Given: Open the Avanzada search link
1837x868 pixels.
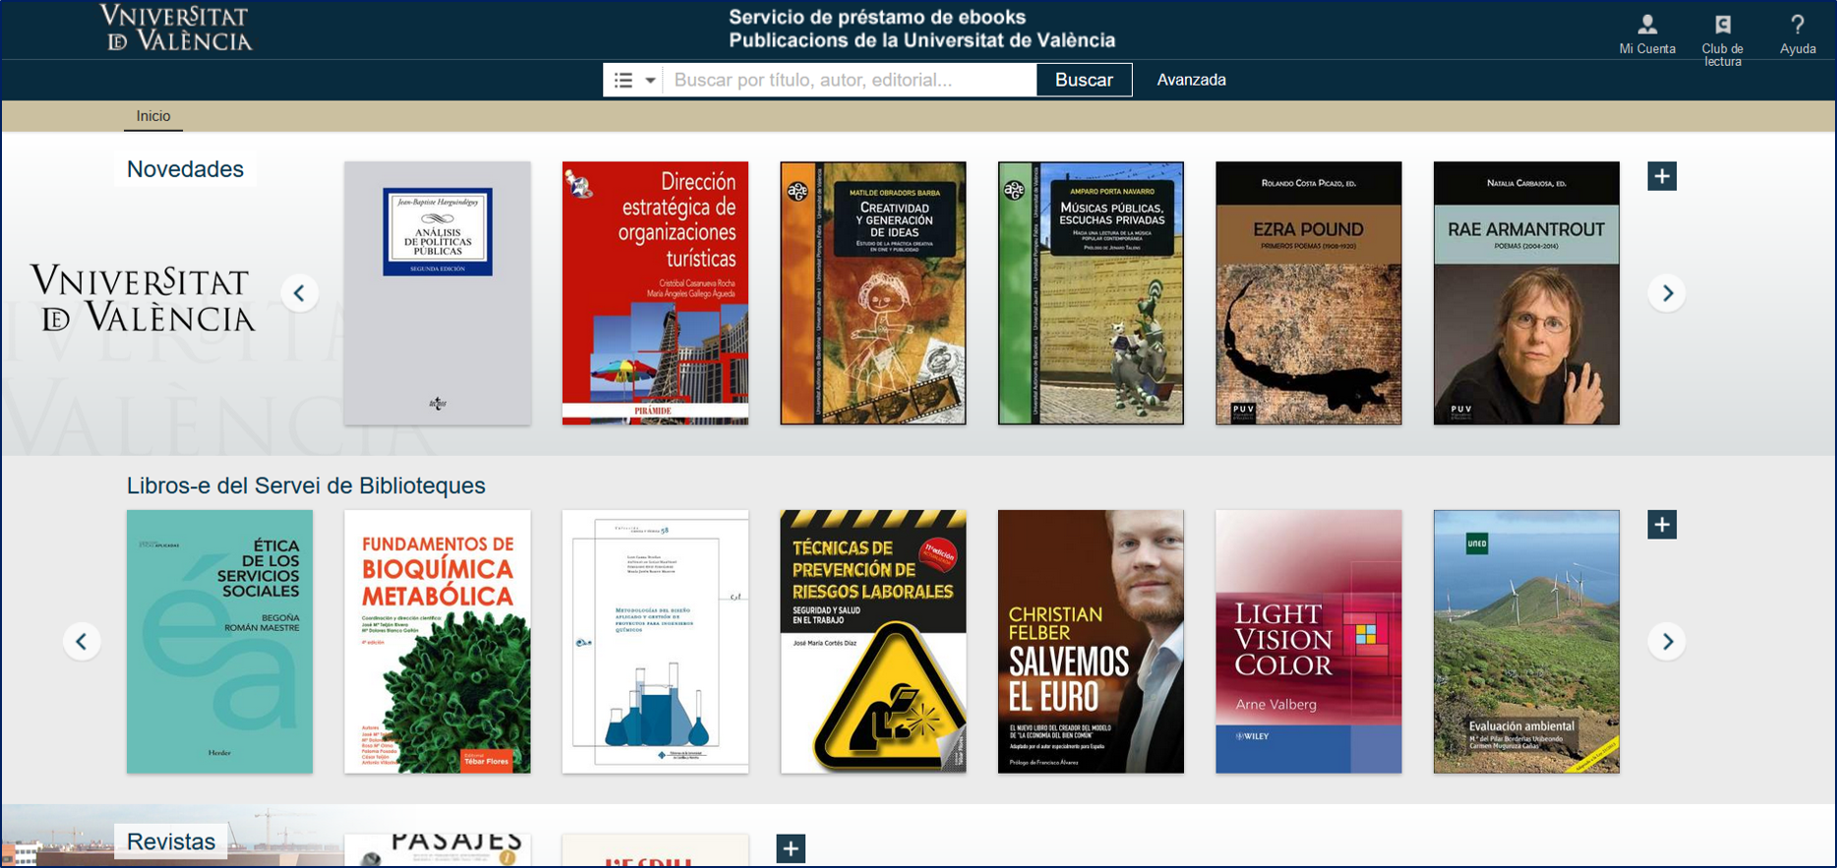Looking at the screenshot, I should coord(1191,80).
